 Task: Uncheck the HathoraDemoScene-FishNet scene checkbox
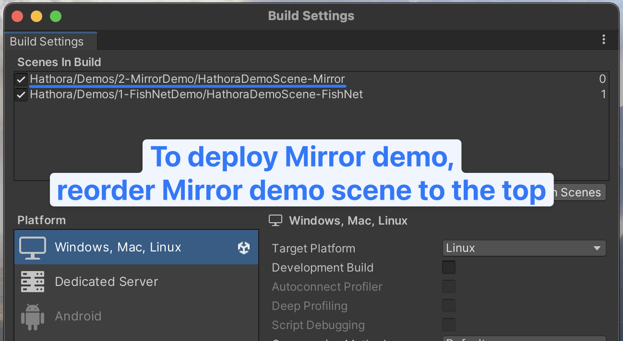[21, 95]
